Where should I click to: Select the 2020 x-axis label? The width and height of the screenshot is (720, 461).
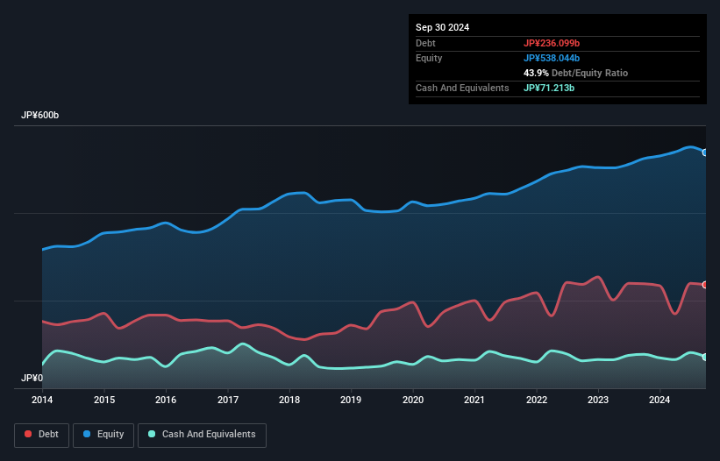click(x=413, y=400)
